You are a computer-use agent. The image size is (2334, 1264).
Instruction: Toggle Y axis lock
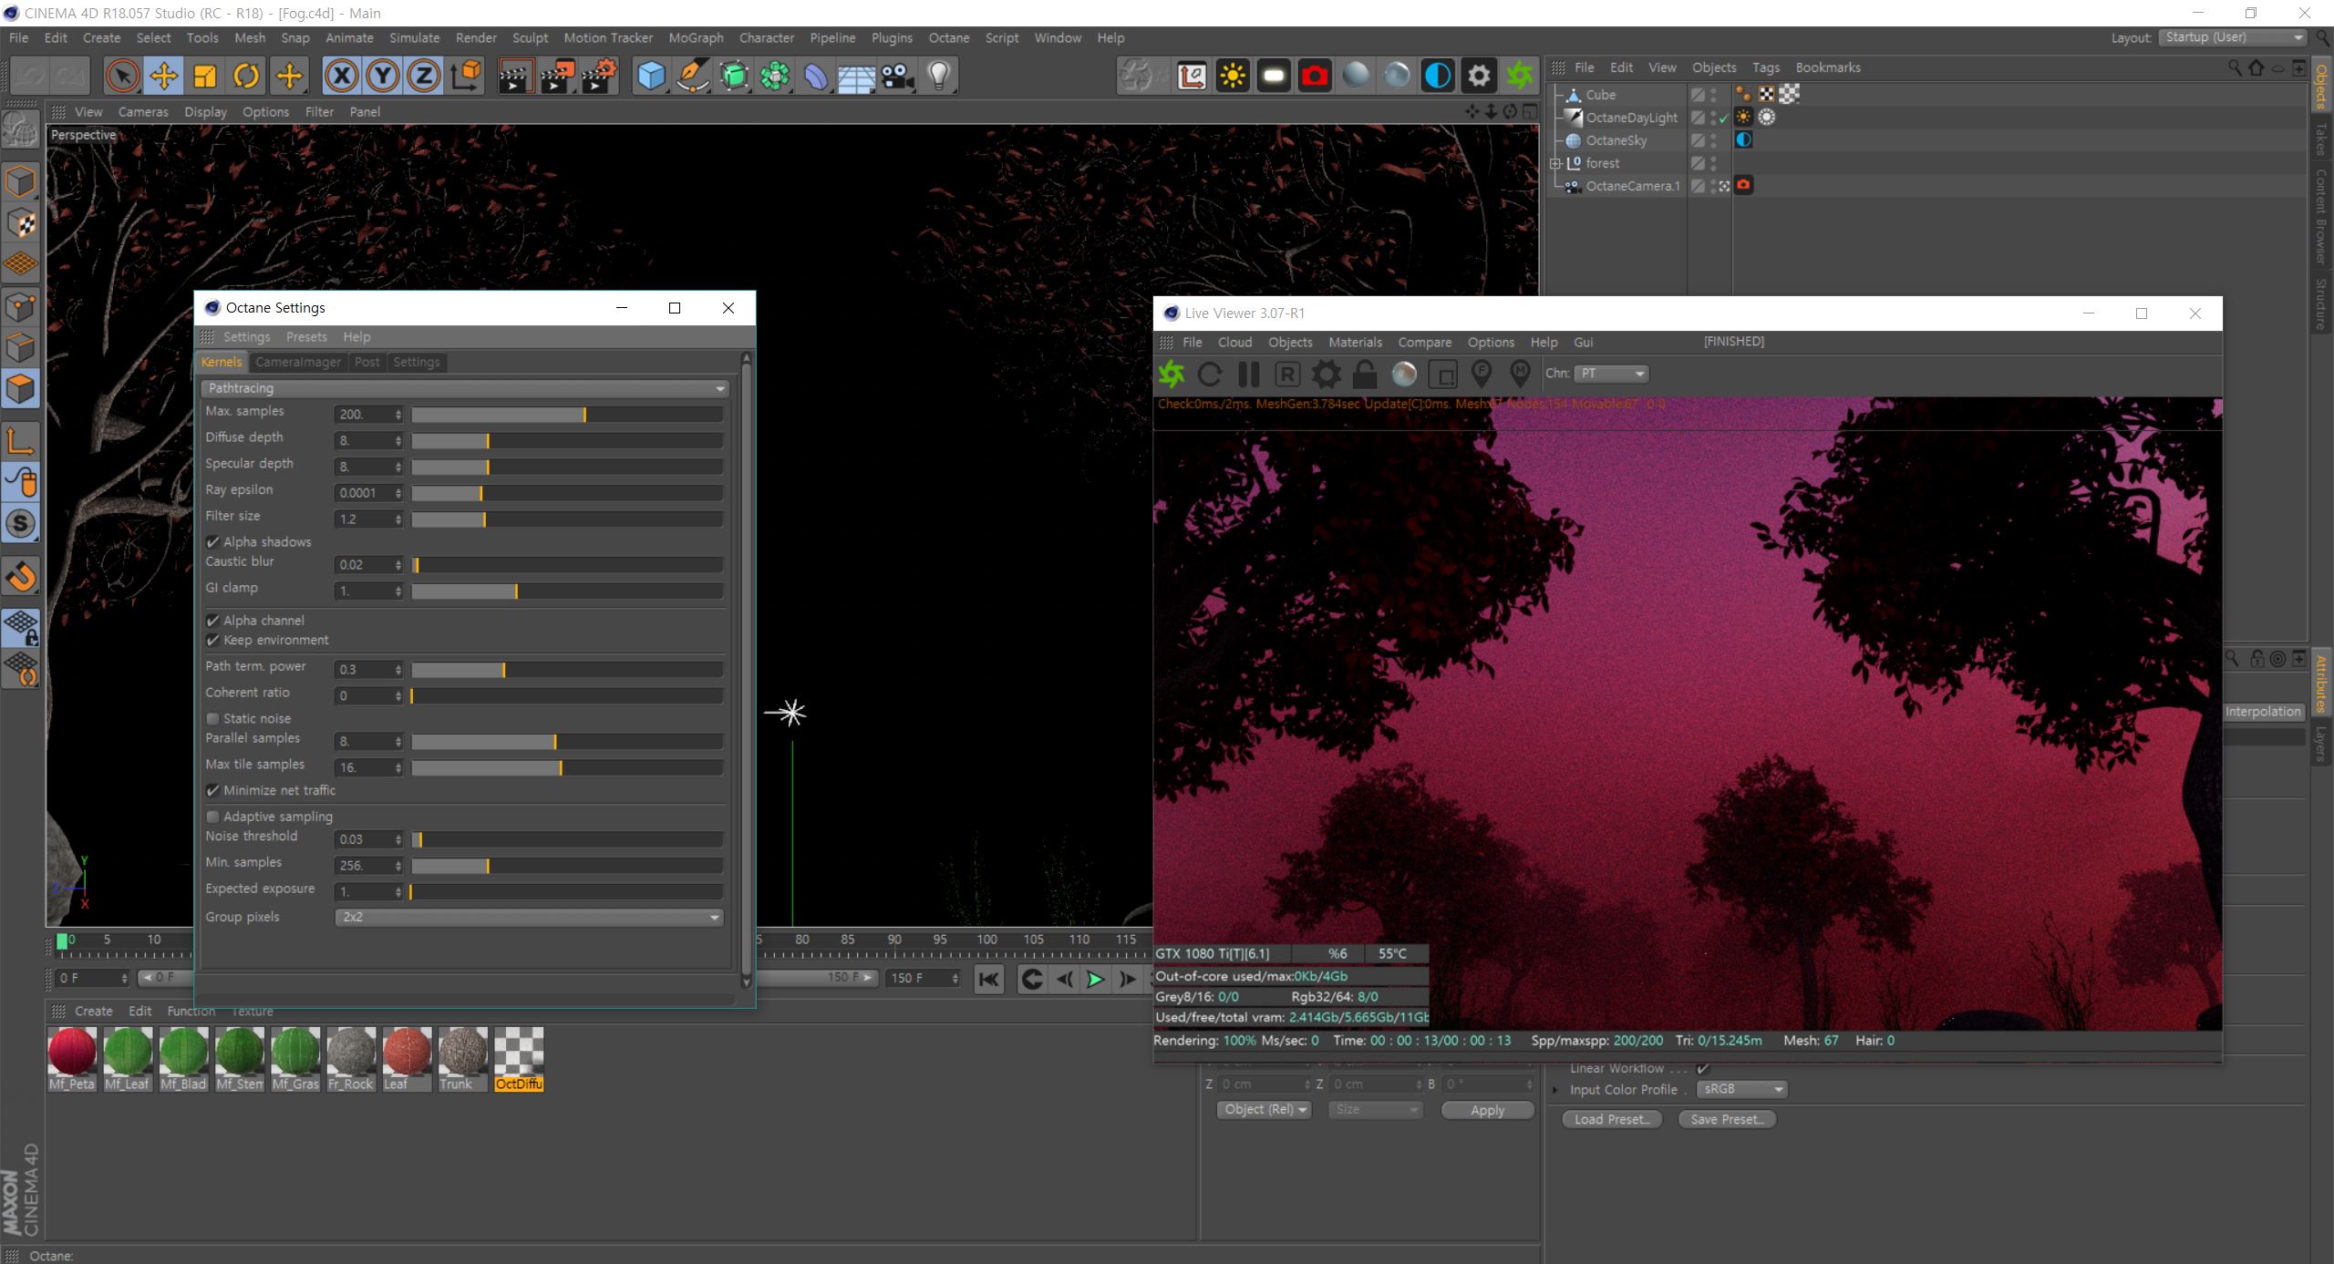(383, 76)
